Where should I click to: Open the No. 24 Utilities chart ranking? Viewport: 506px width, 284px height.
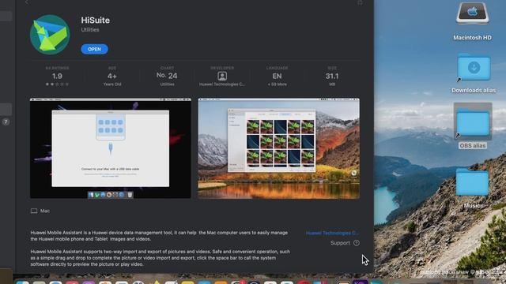click(x=167, y=76)
